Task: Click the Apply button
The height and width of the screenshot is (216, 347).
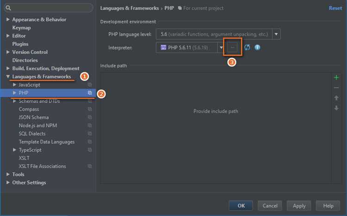Action: coord(299,206)
